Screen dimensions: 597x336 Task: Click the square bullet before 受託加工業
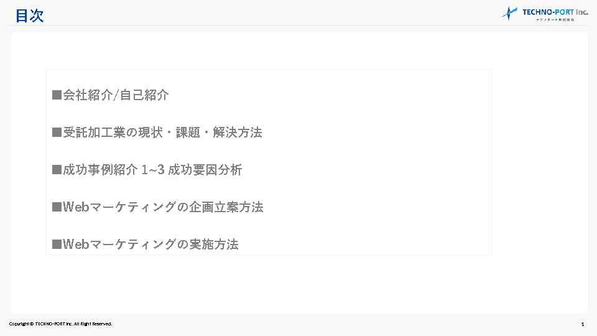click(x=57, y=133)
